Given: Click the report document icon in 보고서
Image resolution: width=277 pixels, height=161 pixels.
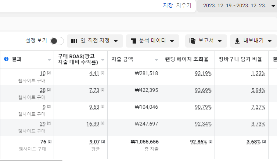Looking at the screenshot, I should [x=193, y=41].
